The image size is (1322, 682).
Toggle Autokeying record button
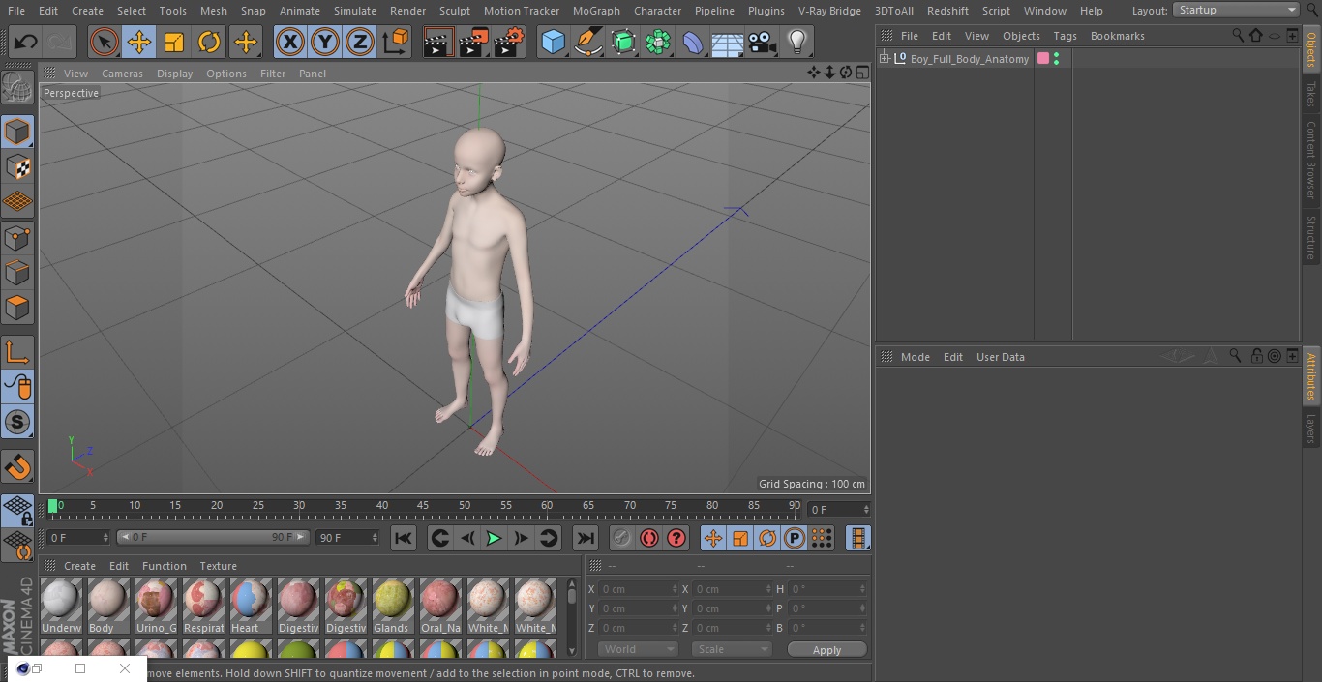tap(649, 539)
